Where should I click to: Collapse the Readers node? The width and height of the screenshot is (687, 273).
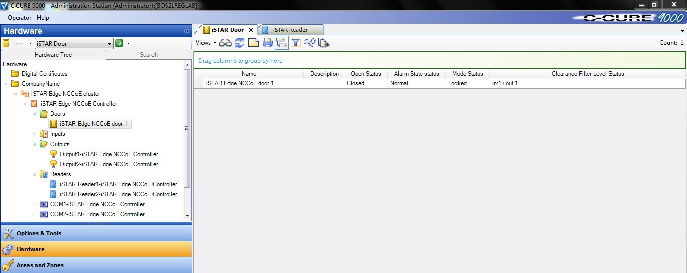35,174
